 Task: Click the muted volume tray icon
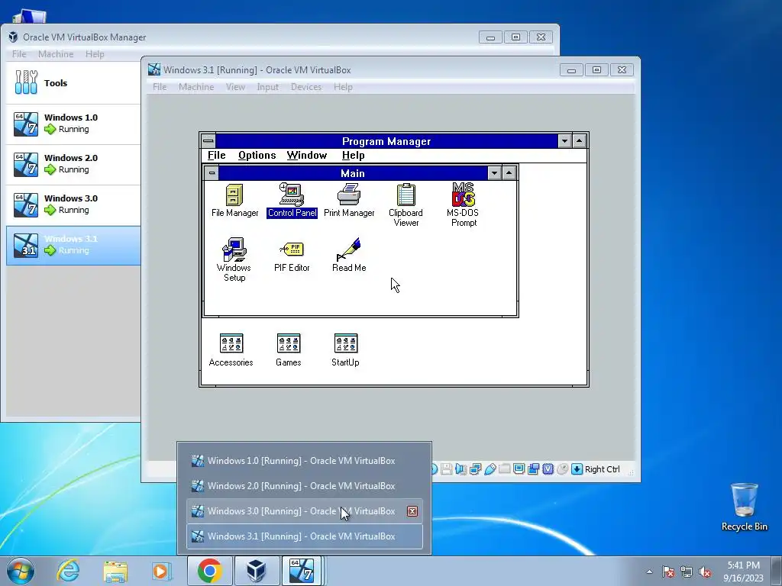(705, 572)
